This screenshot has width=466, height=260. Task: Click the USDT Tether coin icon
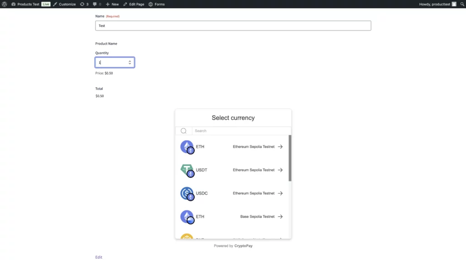[187, 170]
